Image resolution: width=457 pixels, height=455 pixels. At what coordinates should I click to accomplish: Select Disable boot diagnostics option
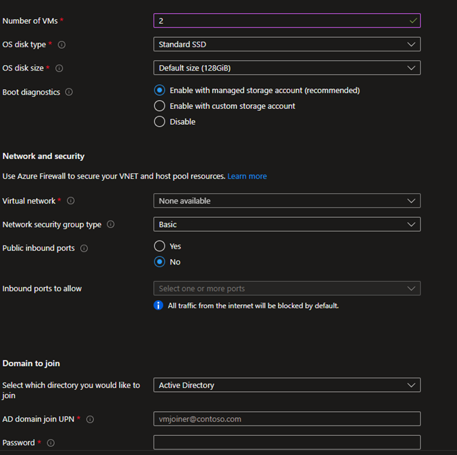(x=160, y=122)
